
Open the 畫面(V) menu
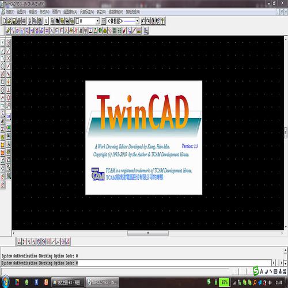point(56,12)
